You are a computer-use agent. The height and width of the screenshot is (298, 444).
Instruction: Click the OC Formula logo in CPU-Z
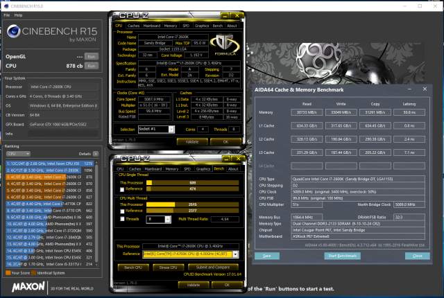(x=225, y=44)
